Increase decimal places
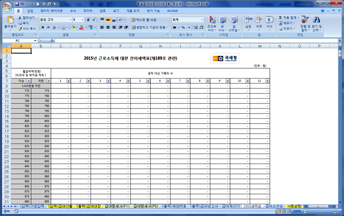This screenshot has width=344, height=216. pos(196,27)
